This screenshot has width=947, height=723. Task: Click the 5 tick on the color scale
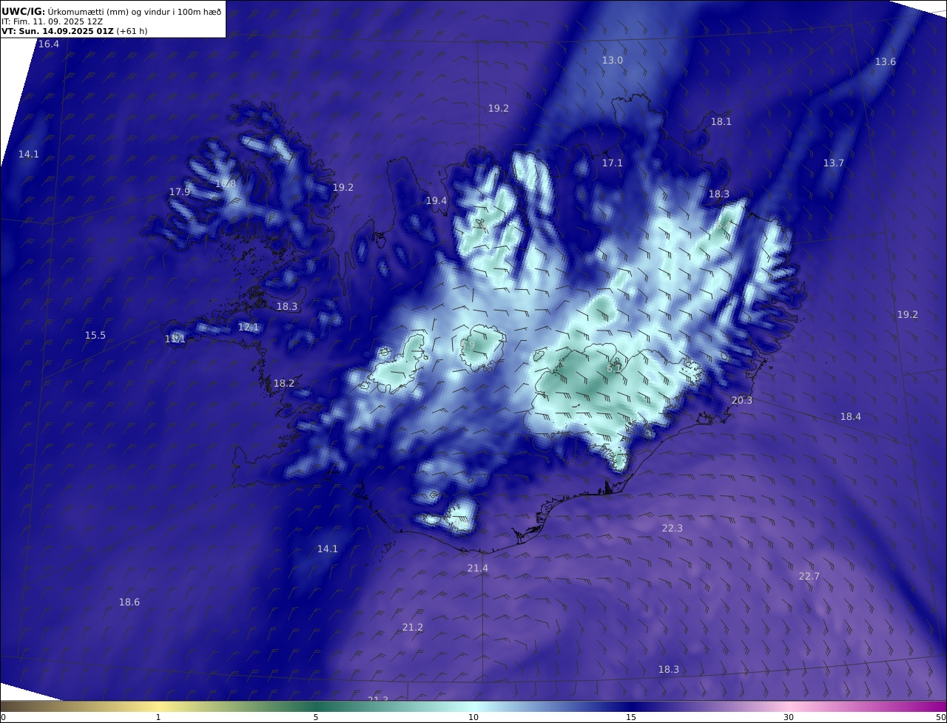click(316, 718)
